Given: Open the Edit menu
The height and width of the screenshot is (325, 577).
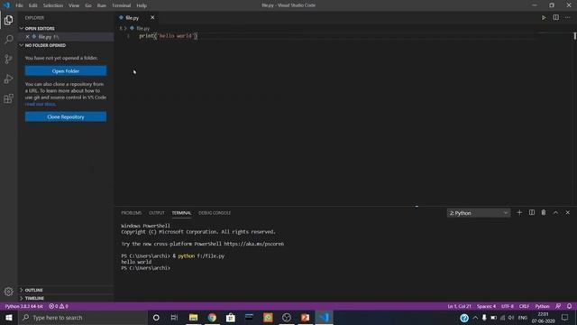Looking at the screenshot, I should coord(33,5).
